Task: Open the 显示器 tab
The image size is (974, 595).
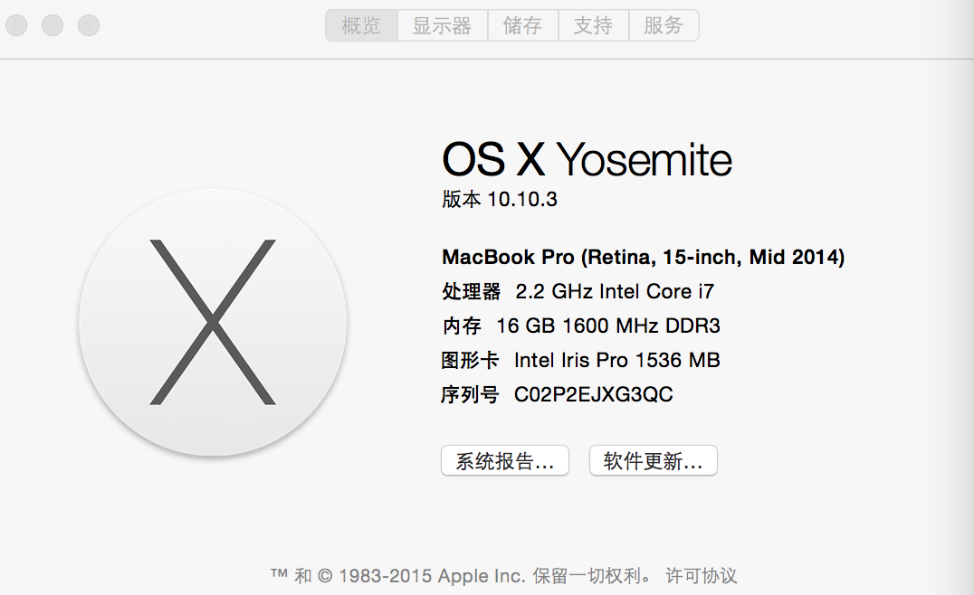Action: [x=442, y=25]
